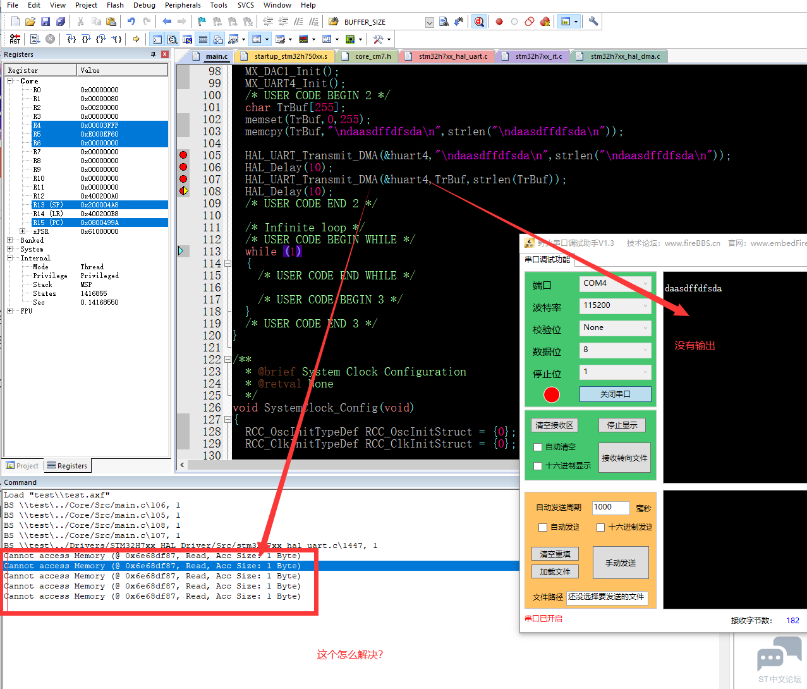The image size is (807, 689).
Task: Click the 手动发送 send button
Action: pos(621,562)
